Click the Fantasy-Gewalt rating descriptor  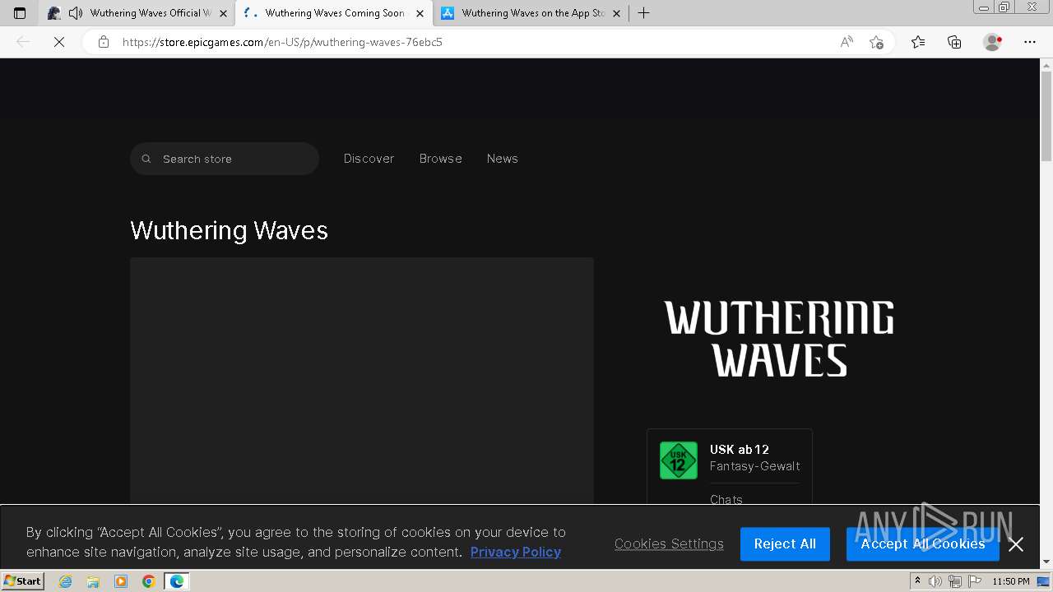pyautogui.click(x=755, y=466)
